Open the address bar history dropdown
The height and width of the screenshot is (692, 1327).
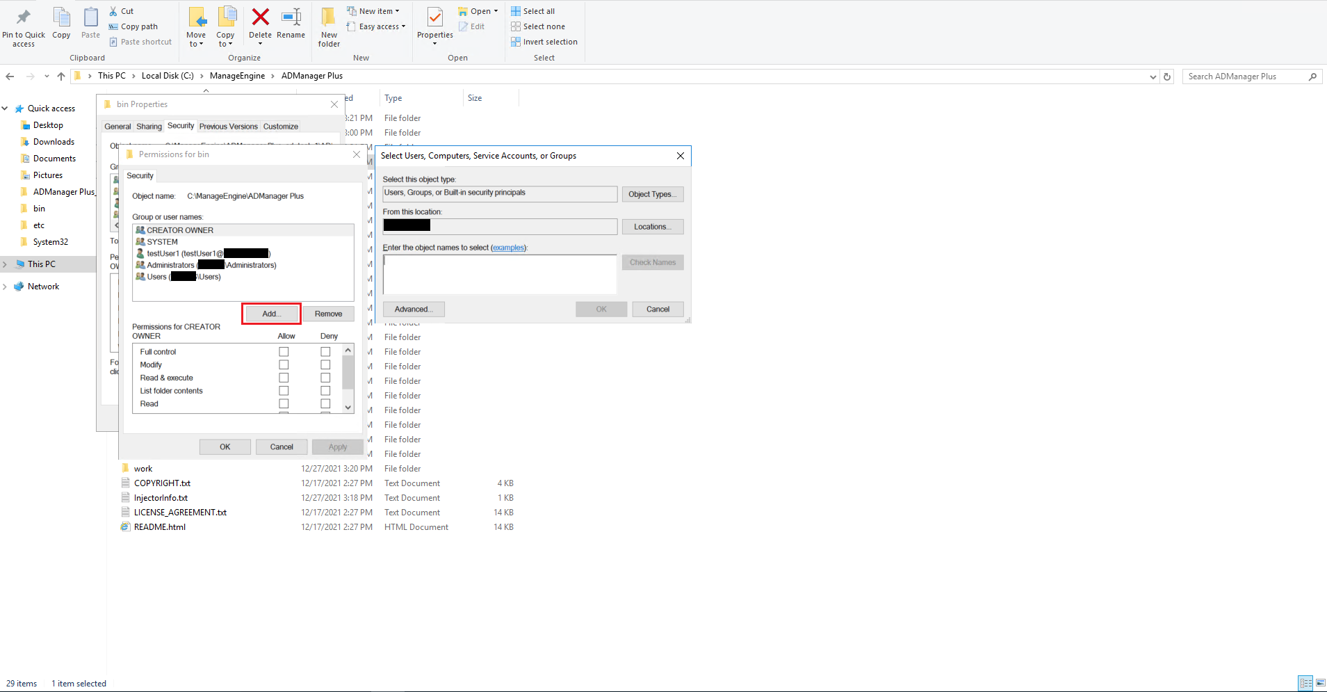point(1153,77)
